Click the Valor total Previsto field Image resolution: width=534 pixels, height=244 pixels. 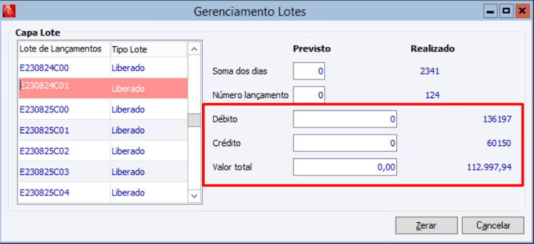(345, 167)
